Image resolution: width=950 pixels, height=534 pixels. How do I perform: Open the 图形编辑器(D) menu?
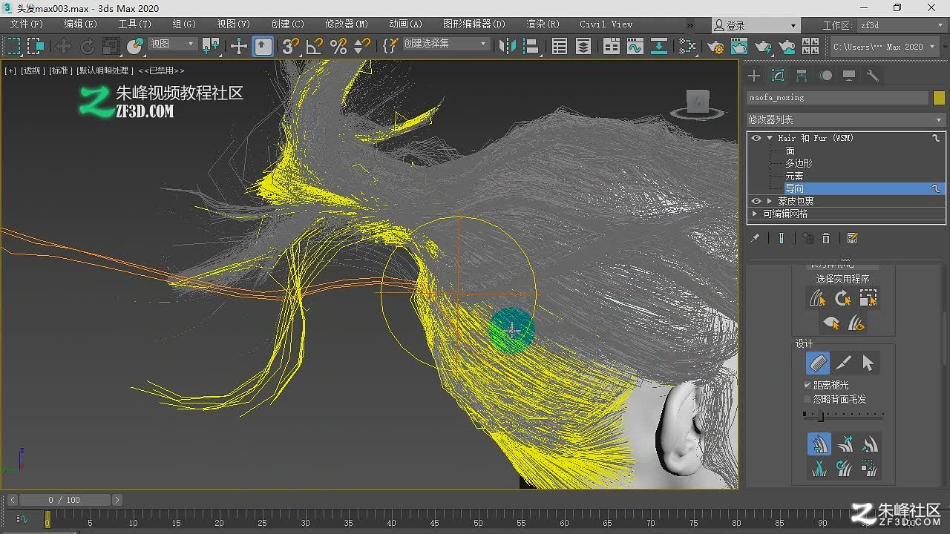coord(474,24)
